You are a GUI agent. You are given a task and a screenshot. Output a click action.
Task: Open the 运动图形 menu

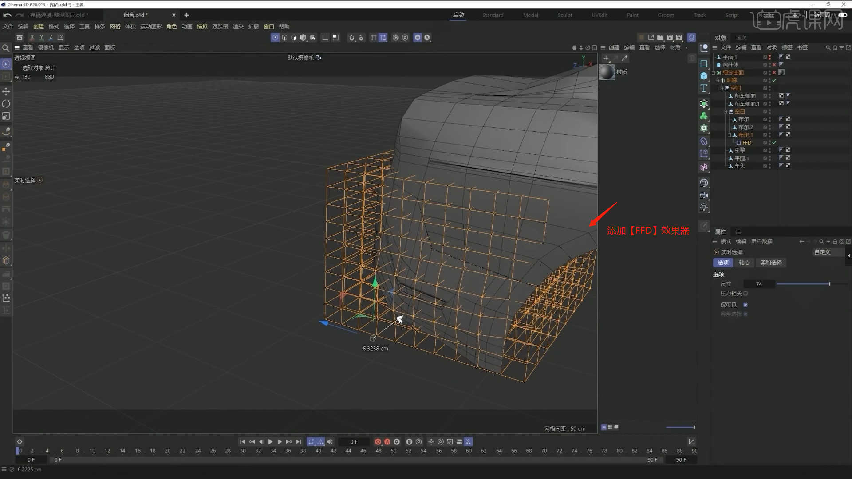coord(151,27)
